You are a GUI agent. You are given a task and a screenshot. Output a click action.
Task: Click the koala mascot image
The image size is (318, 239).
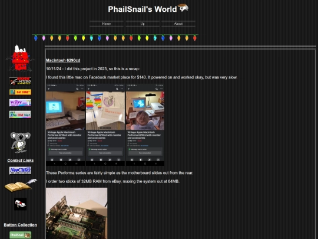(20, 142)
